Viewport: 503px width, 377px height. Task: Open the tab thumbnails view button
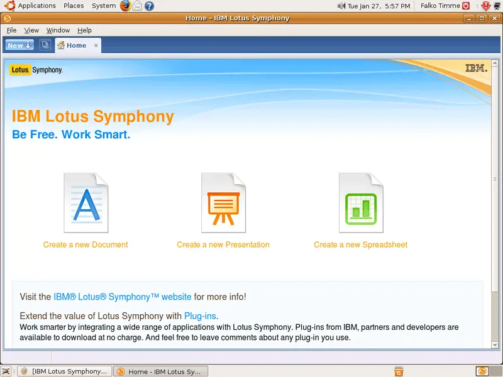[45, 45]
